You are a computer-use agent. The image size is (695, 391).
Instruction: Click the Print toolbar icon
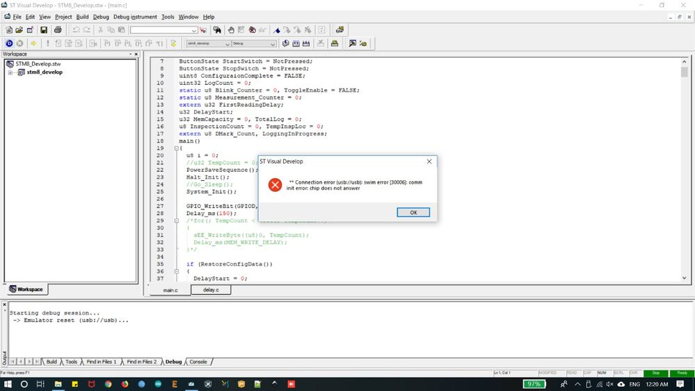point(58,30)
